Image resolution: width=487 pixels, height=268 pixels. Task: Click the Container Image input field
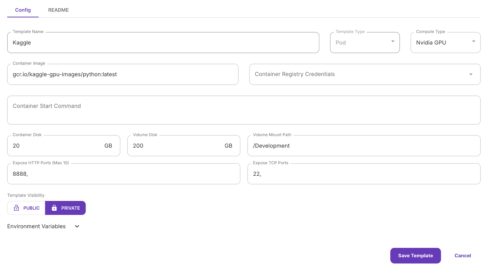tap(123, 74)
